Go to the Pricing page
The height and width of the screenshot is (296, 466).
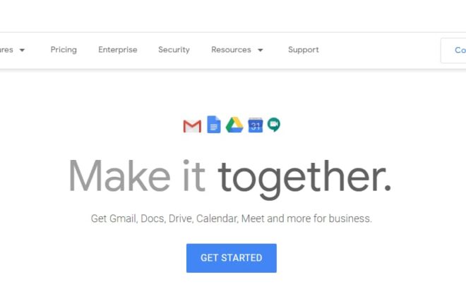(x=64, y=50)
